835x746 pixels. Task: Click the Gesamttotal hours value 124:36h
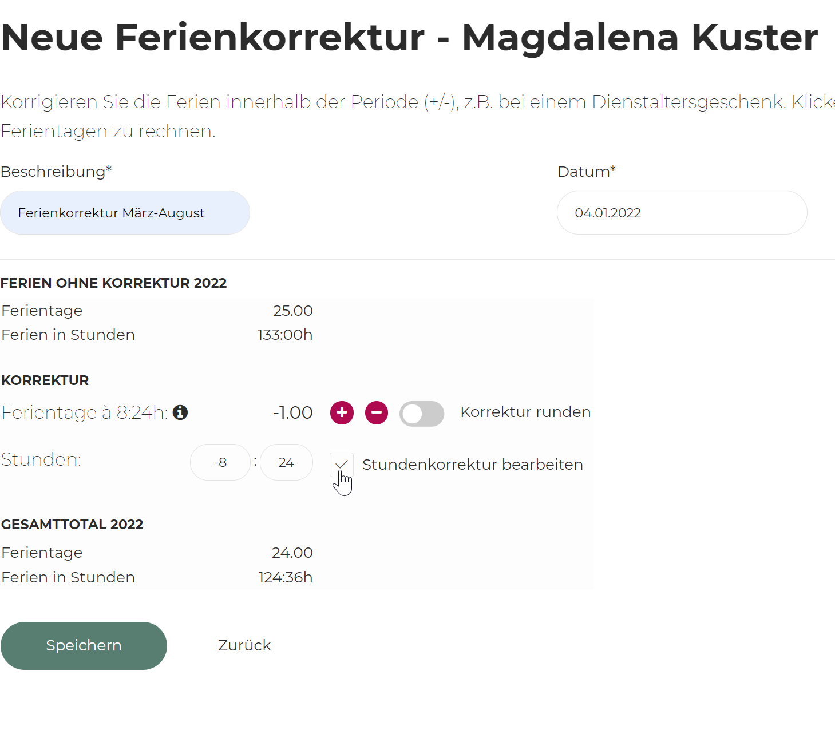tap(285, 577)
